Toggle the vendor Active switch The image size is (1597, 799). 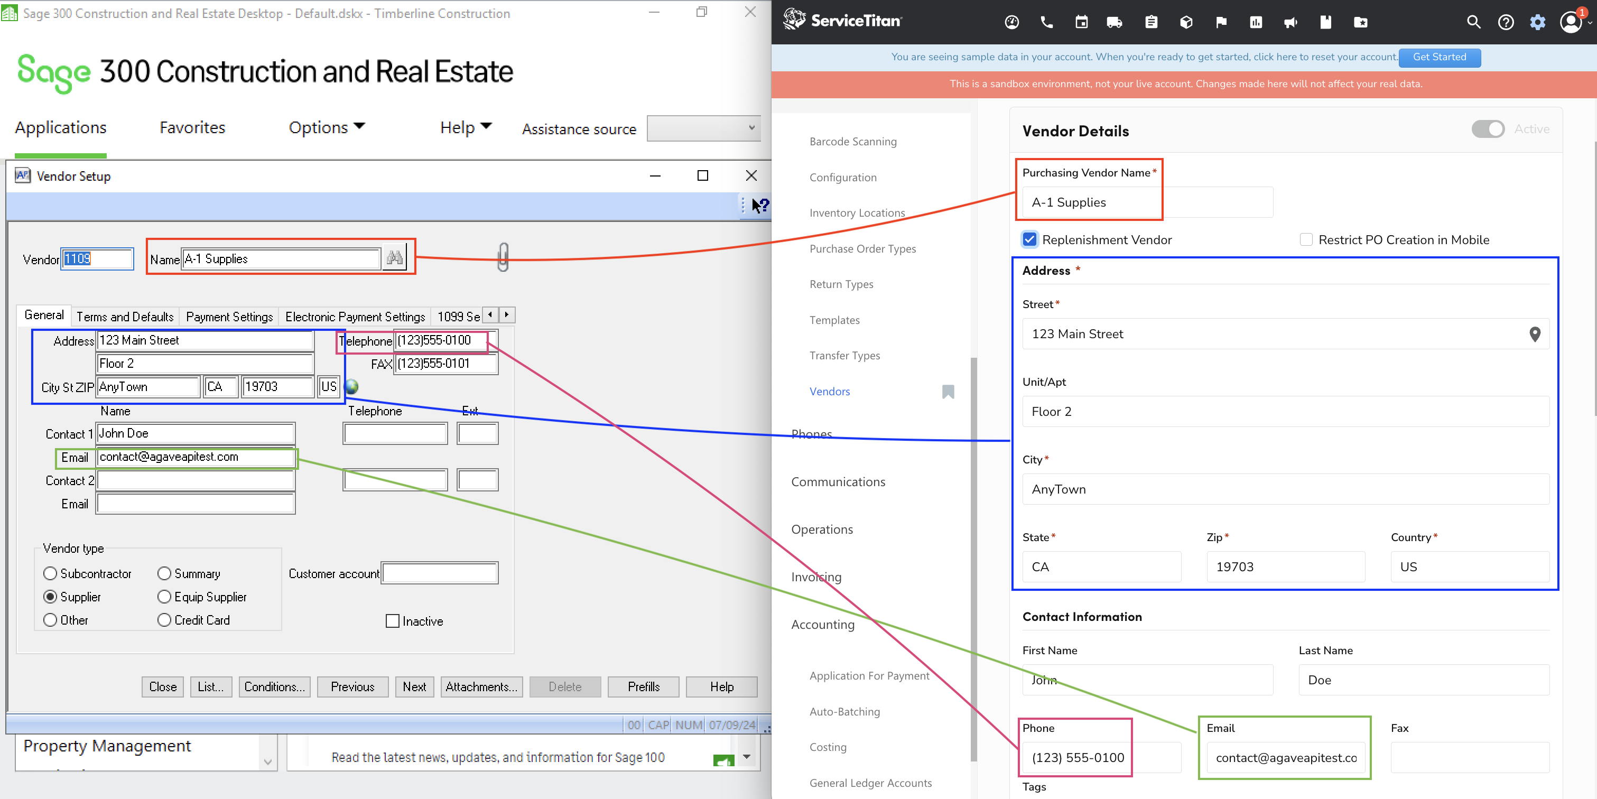click(x=1488, y=129)
